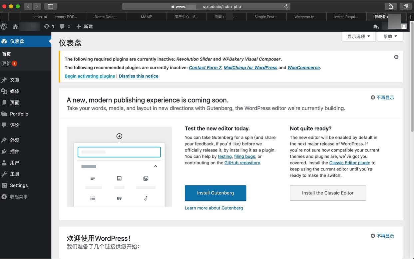Click the Safari share button

click(391, 6)
